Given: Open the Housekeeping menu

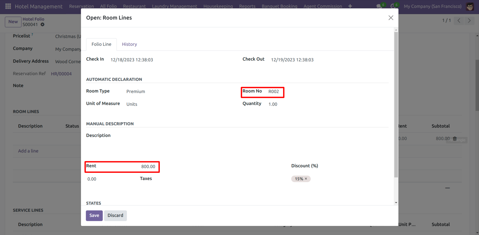Looking at the screenshot, I should 218,6.
